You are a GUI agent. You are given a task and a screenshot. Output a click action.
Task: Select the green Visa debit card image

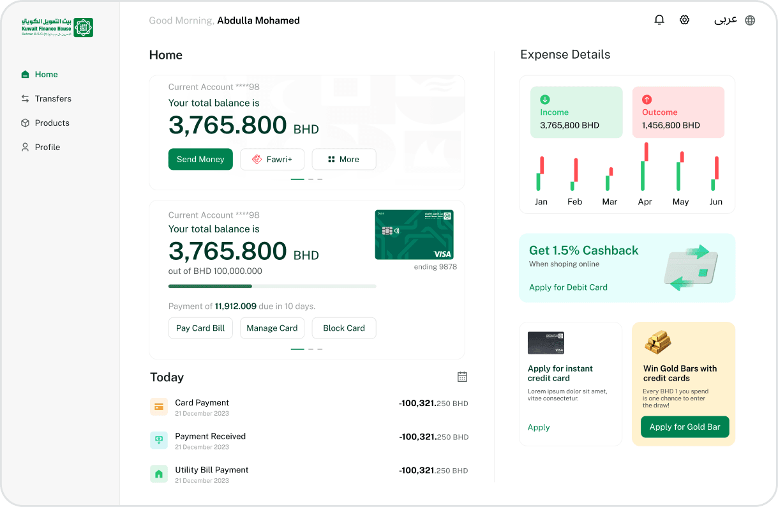tap(414, 234)
